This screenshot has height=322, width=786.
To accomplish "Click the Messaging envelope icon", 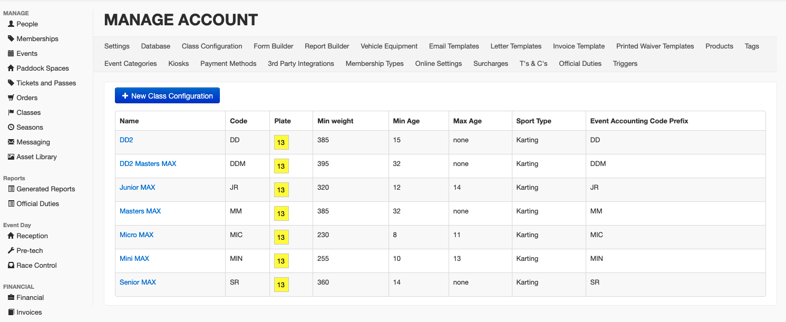I will pyautogui.click(x=11, y=142).
